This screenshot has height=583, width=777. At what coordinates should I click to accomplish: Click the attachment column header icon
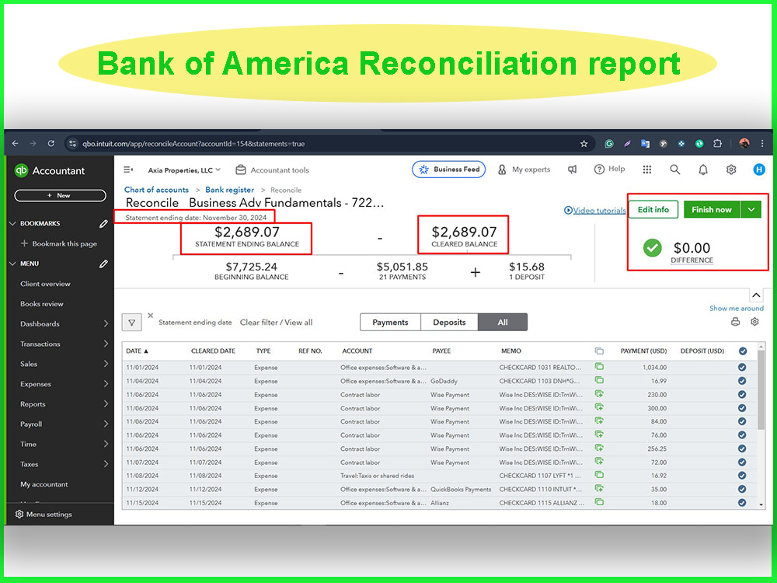[x=599, y=351]
